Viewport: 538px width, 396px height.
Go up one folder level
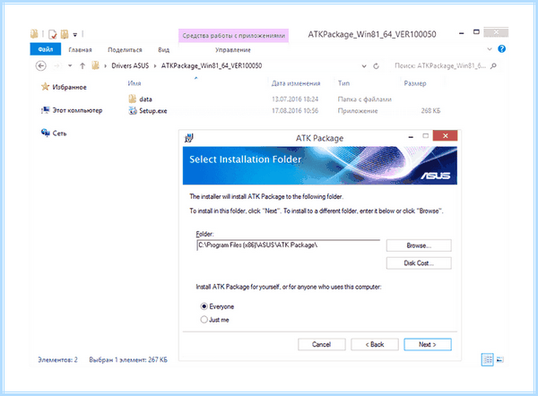click(82, 65)
